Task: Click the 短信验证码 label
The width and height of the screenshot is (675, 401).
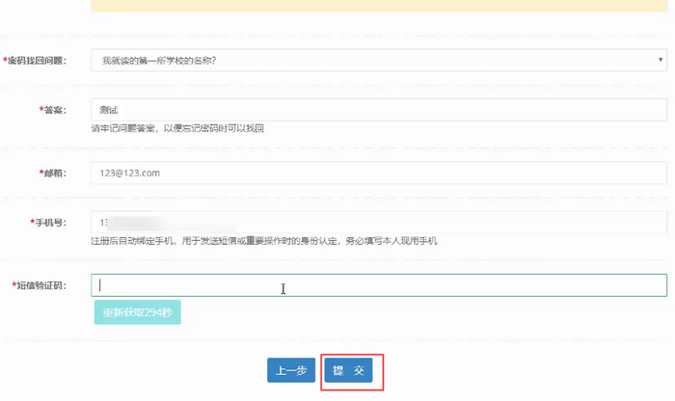Action: 42,285
